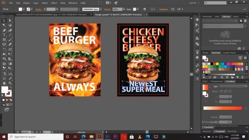Select the Selection tool (black arrow)
Screen dimensions: 249x140
pos(4,21)
